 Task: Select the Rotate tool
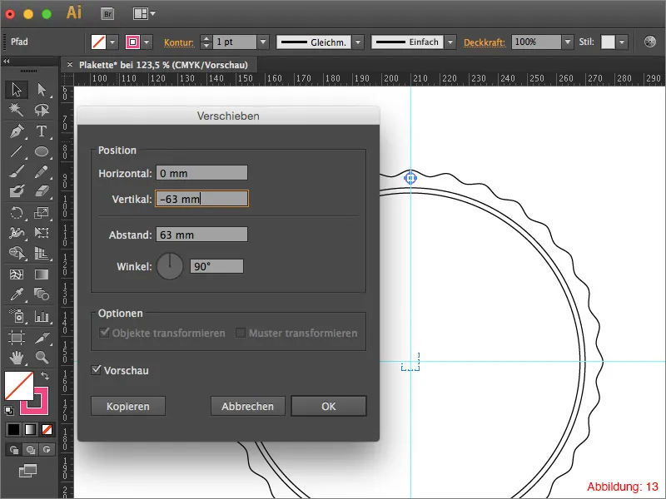coord(16,213)
